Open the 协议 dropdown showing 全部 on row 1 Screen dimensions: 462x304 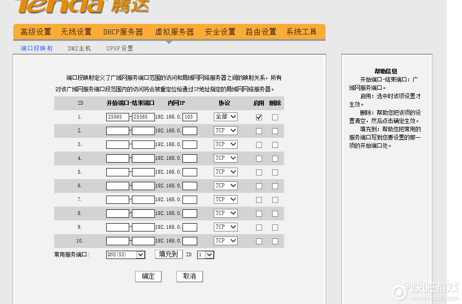[x=225, y=117]
